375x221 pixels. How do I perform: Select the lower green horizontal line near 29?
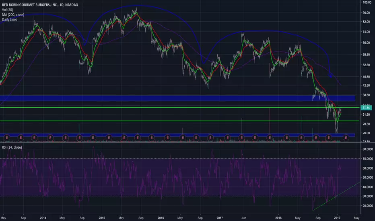tap(179, 121)
